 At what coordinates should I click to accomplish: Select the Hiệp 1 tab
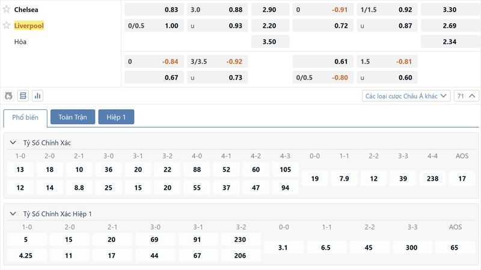click(x=116, y=117)
